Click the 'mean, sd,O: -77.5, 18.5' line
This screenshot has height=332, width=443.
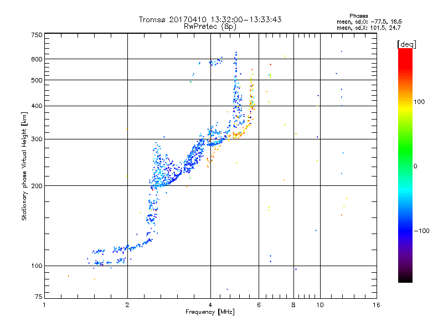pyautogui.click(x=369, y=22)
